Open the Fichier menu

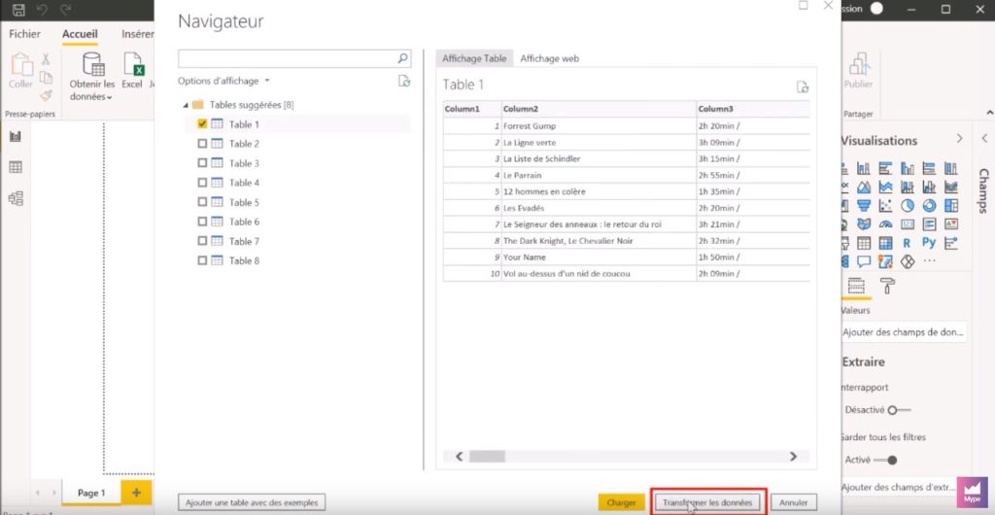[24, 34]
